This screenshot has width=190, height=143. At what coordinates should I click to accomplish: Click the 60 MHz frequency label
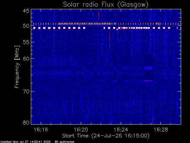(26, 59)
